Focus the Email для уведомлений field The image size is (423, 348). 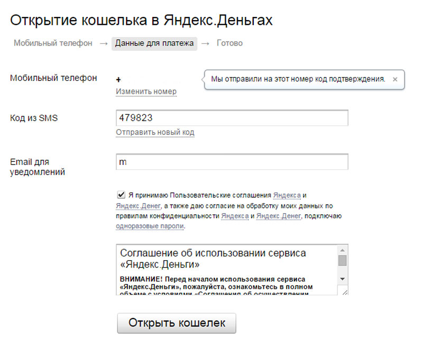(232, 162)
